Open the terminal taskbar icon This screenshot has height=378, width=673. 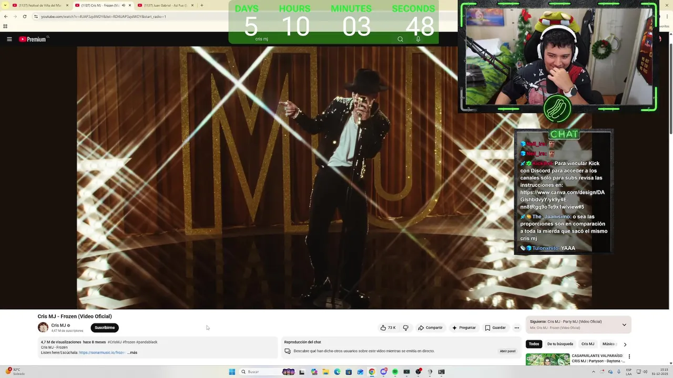point(441,372)
